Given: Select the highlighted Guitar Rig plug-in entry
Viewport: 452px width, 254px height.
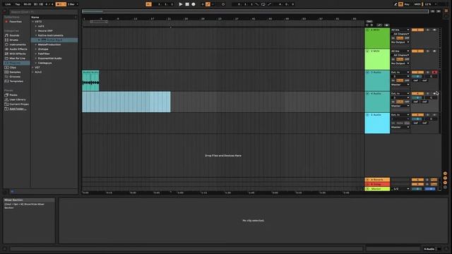Looking at the screenshot, I should click(54, 40).
